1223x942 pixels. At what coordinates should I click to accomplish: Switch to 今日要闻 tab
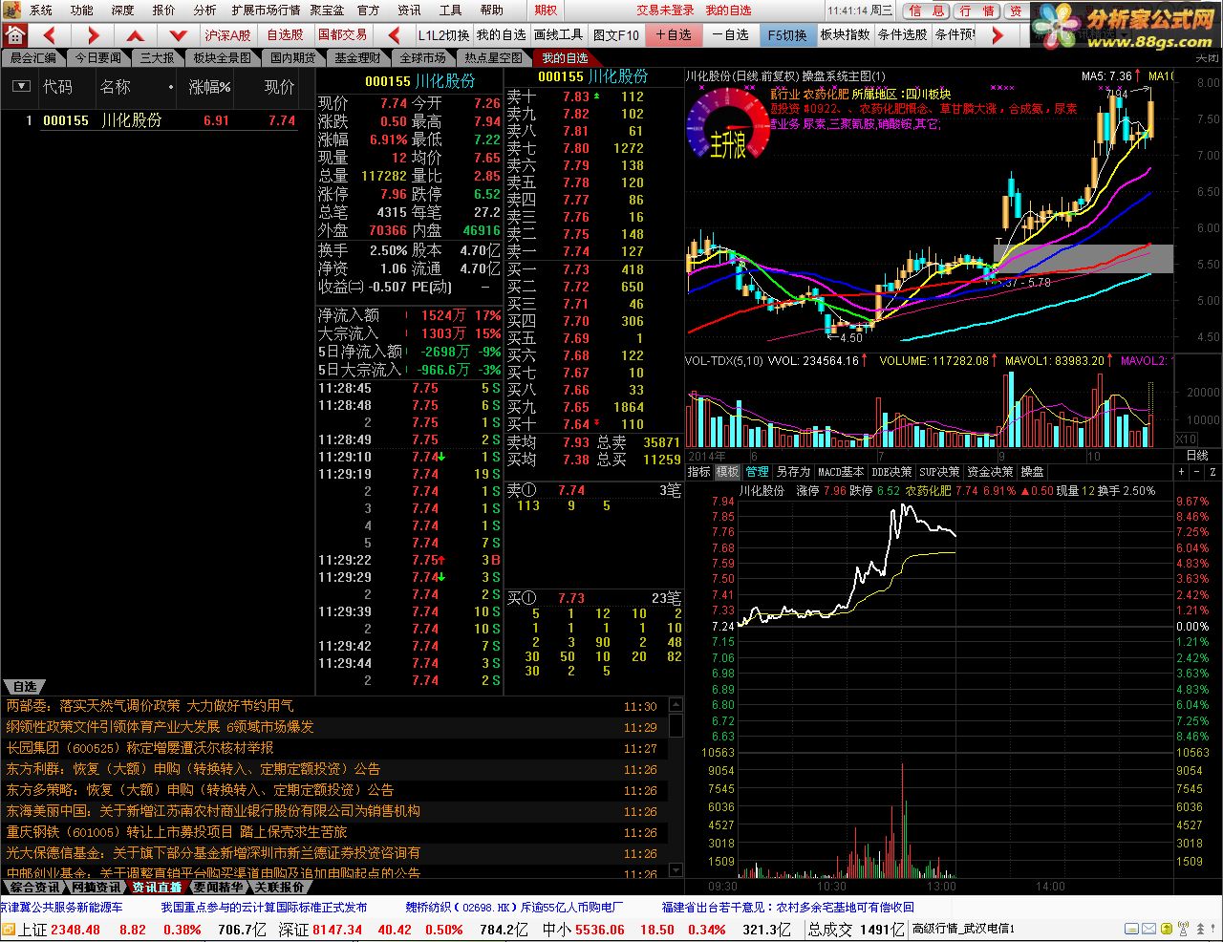pos(98,58)
